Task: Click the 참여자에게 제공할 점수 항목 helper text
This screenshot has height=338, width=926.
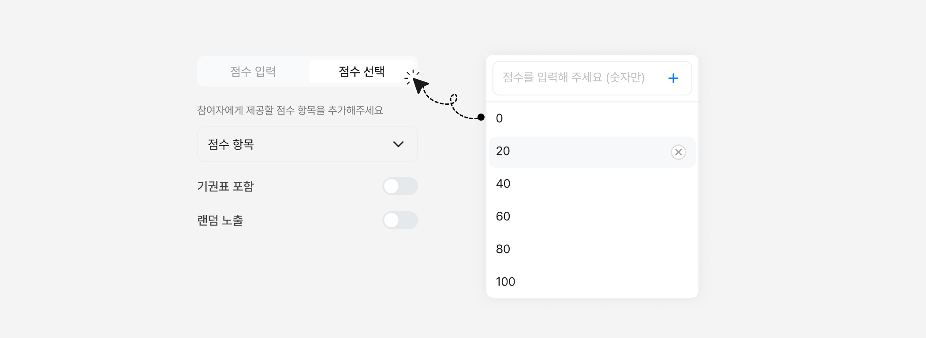Action: (290, 110)
